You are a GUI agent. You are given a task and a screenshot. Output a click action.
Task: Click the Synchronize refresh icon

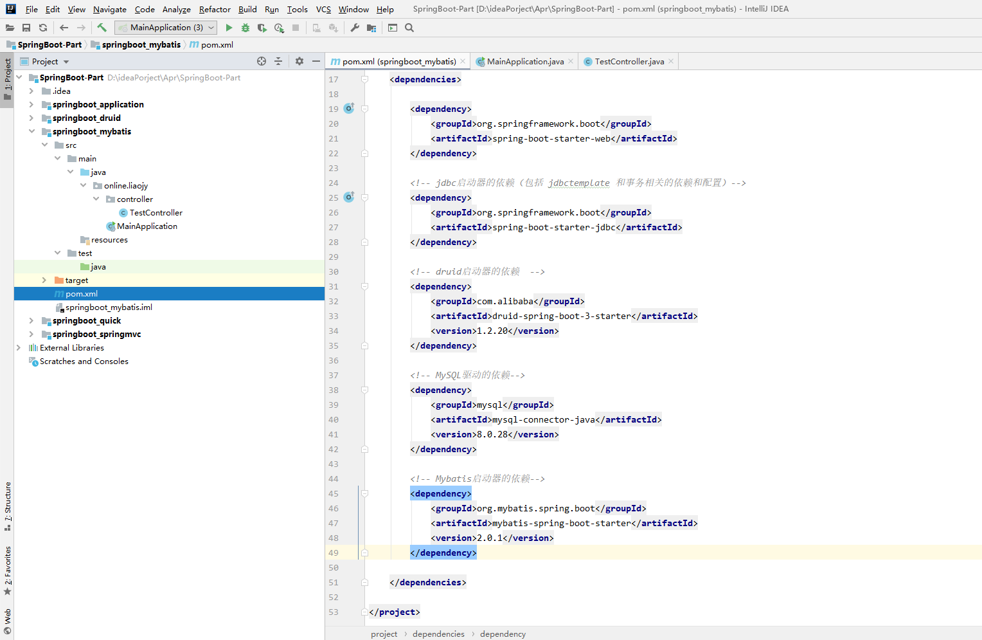(43, 28)
